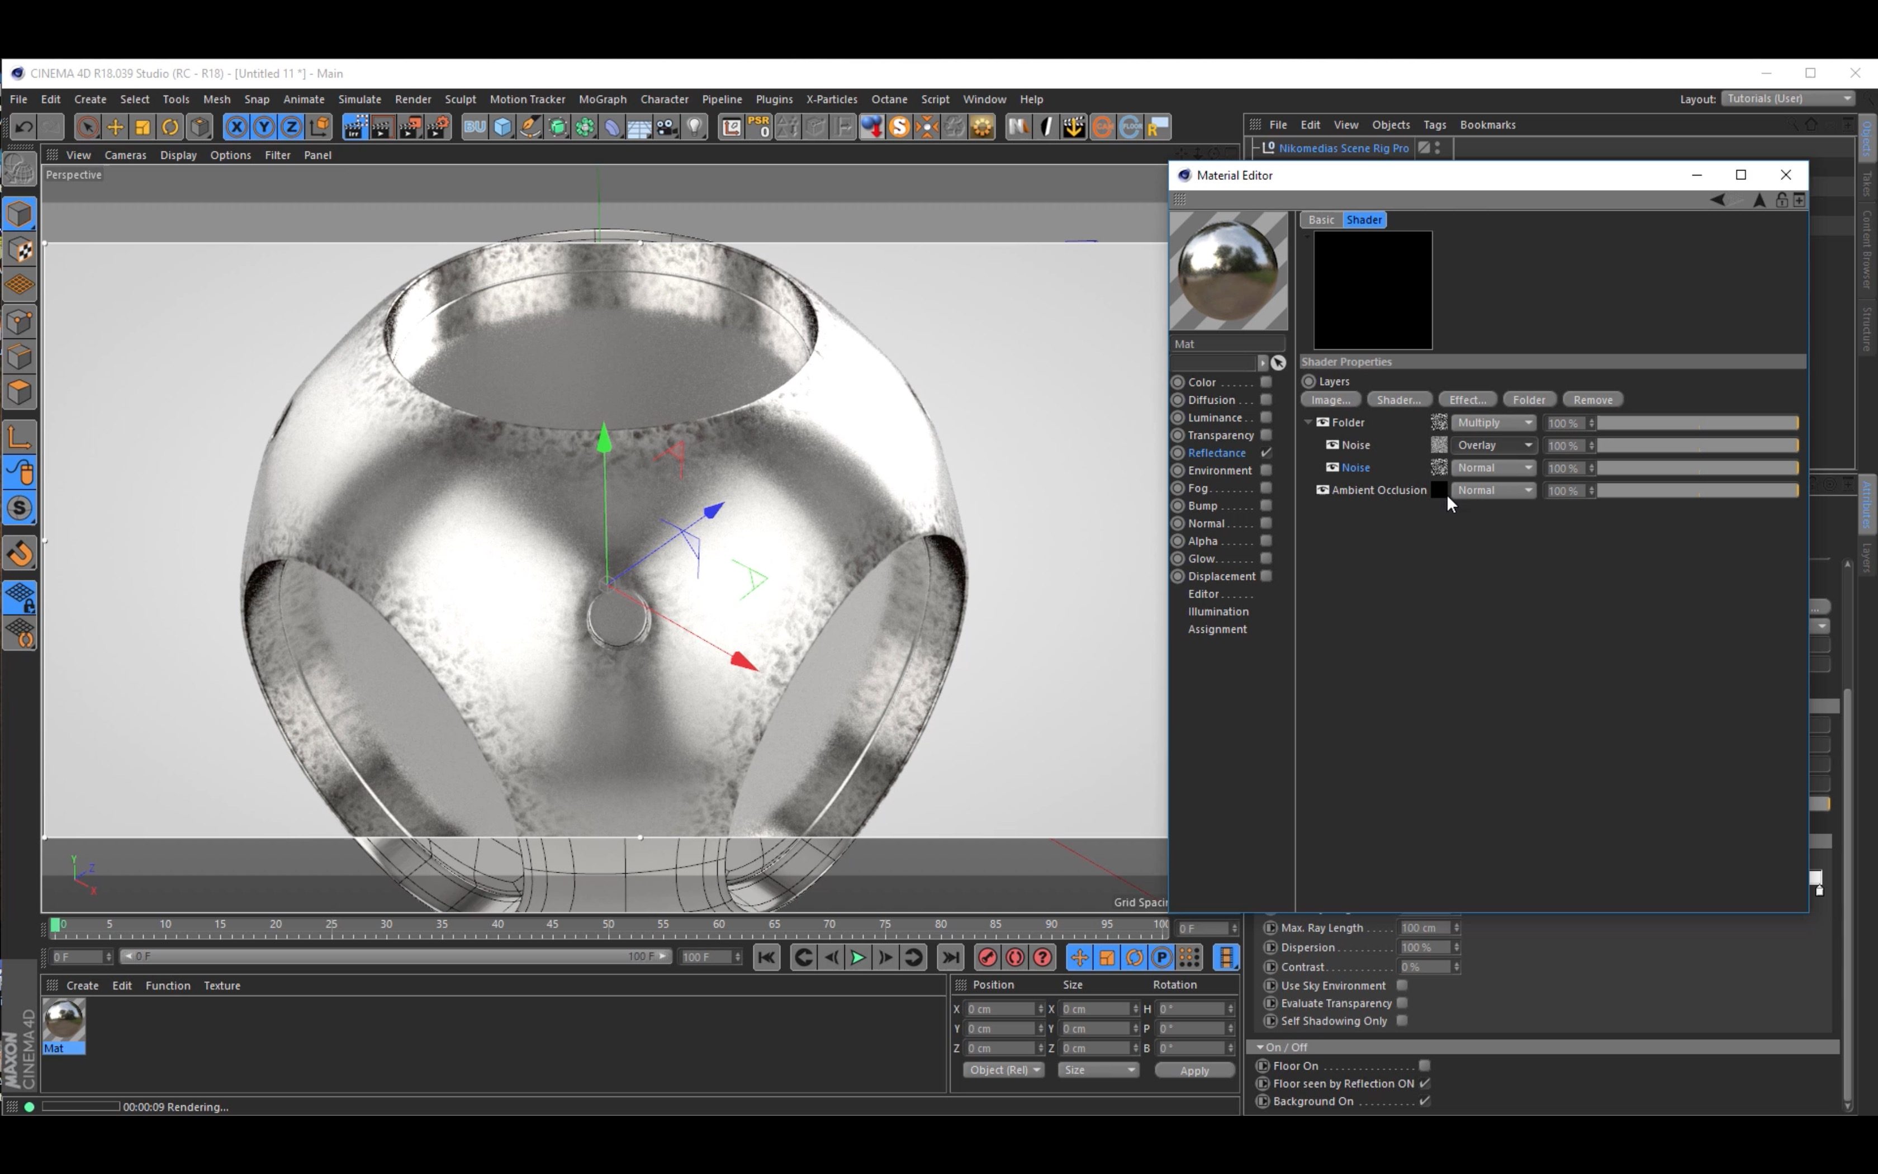Select the Move tool icon
Image resolution: width=1878 pixels, height=1174 pixels.
tap(115, 126)
